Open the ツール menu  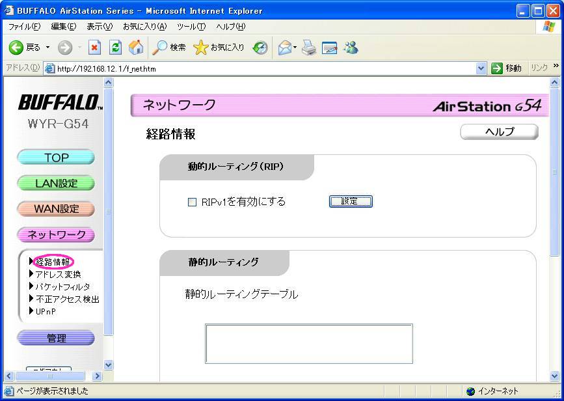click(x=191, y=27)
